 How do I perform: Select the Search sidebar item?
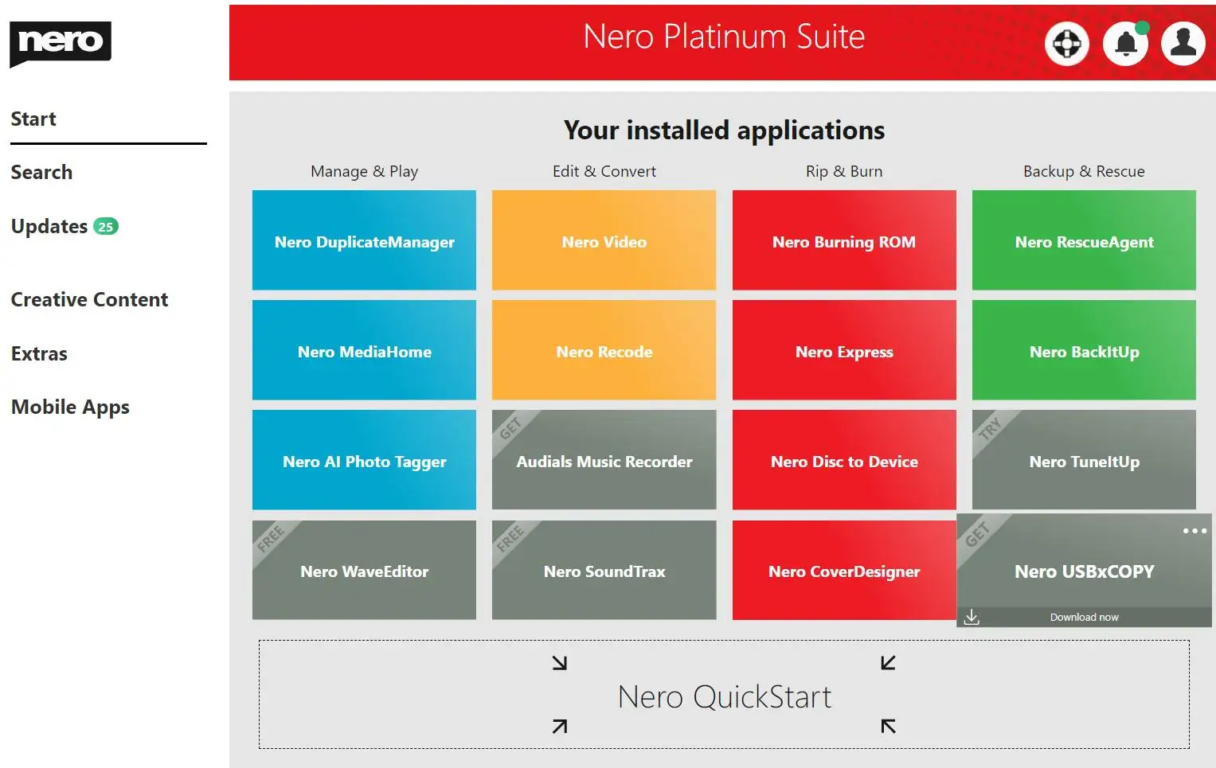tap(41, 173)
